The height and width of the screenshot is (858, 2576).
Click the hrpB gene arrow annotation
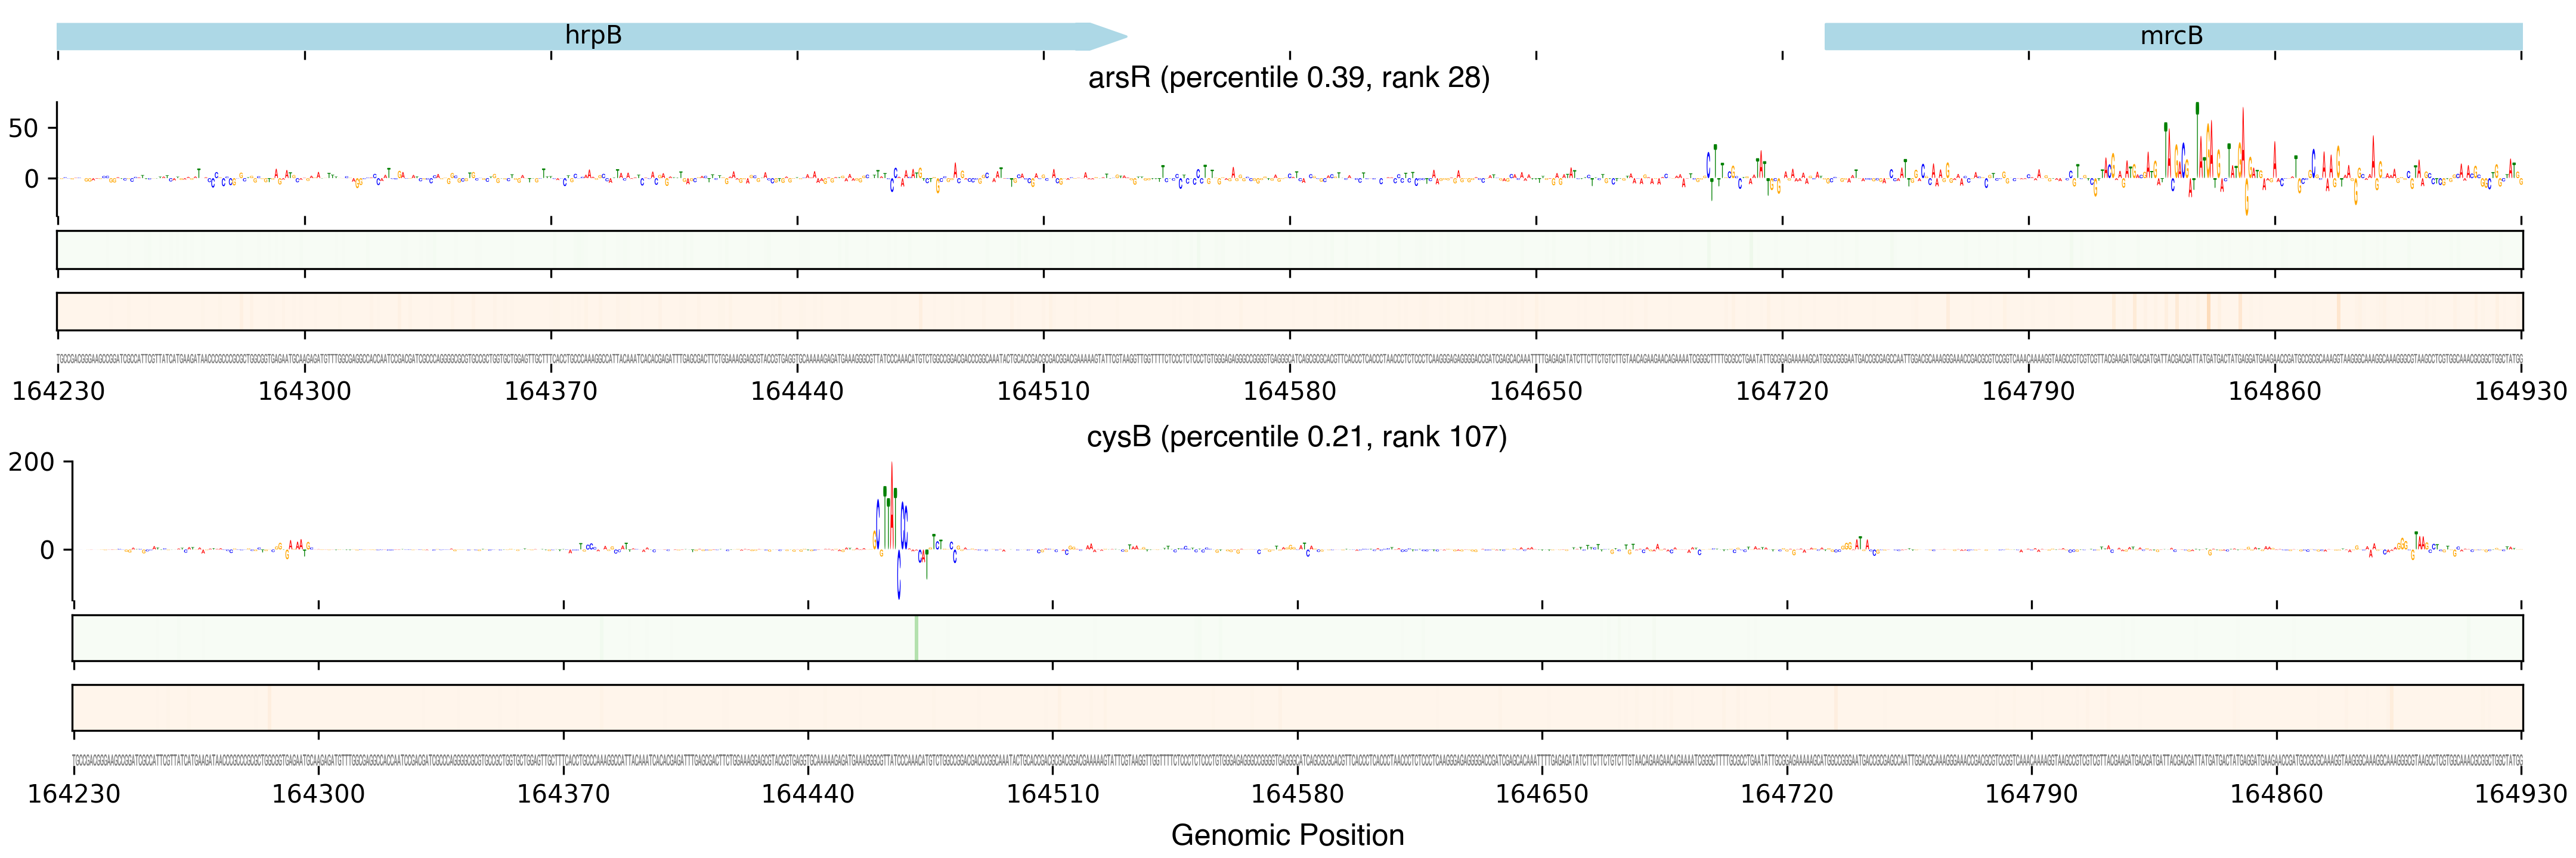(592, 36)
